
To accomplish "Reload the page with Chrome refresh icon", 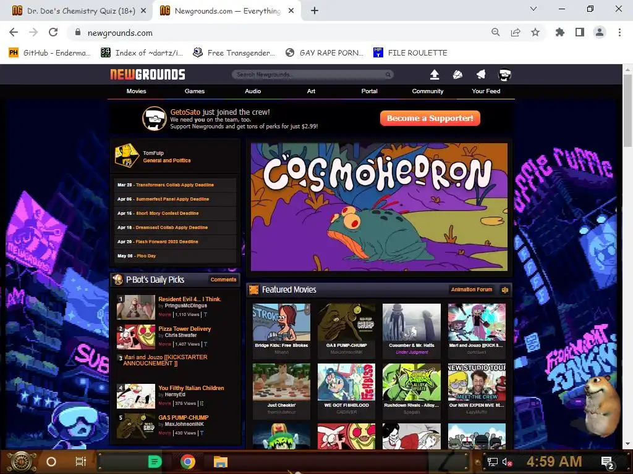I will point(53,32).
